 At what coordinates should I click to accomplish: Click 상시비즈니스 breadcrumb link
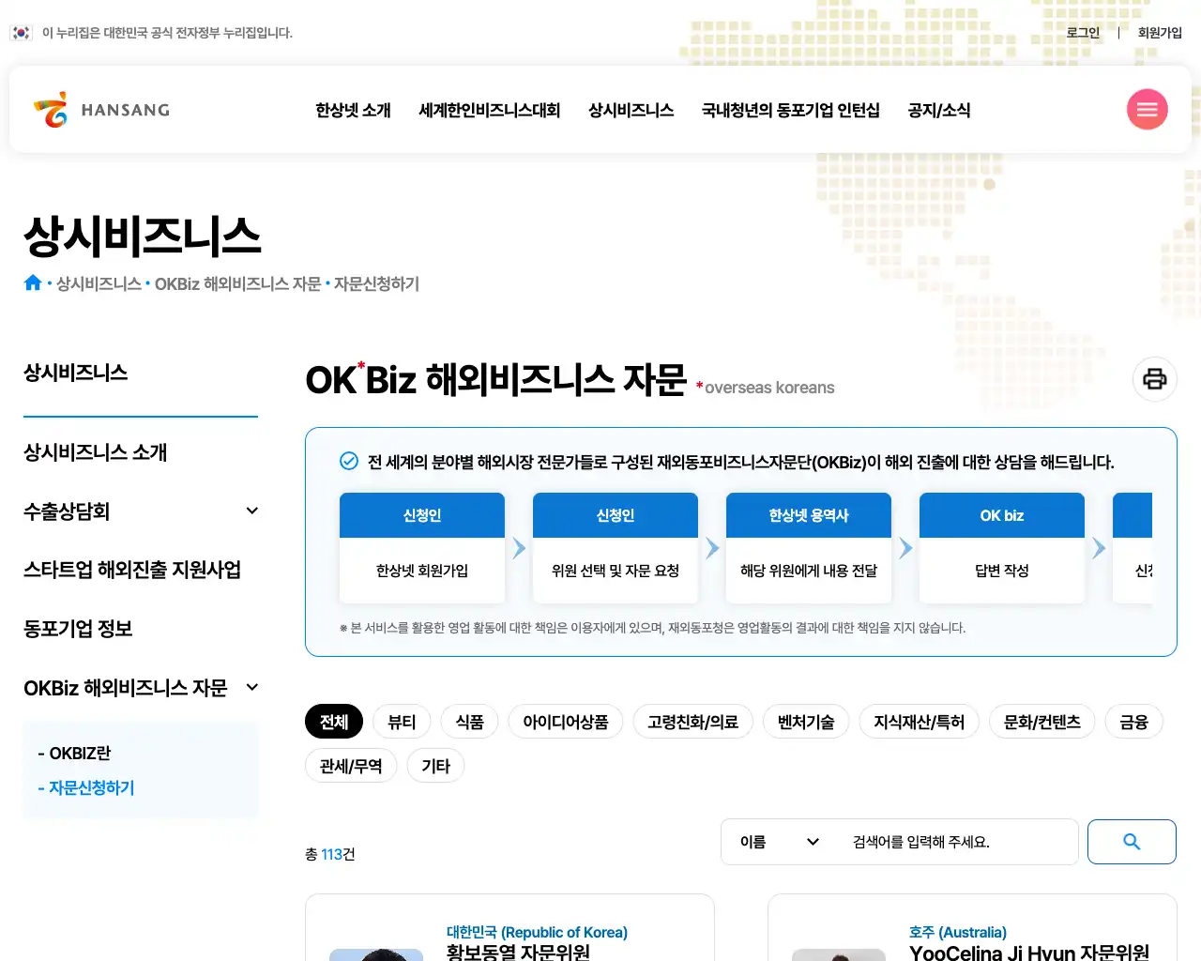pos(99,283)
